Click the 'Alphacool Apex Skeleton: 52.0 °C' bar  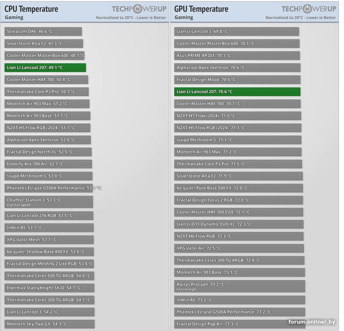[48, 140]
